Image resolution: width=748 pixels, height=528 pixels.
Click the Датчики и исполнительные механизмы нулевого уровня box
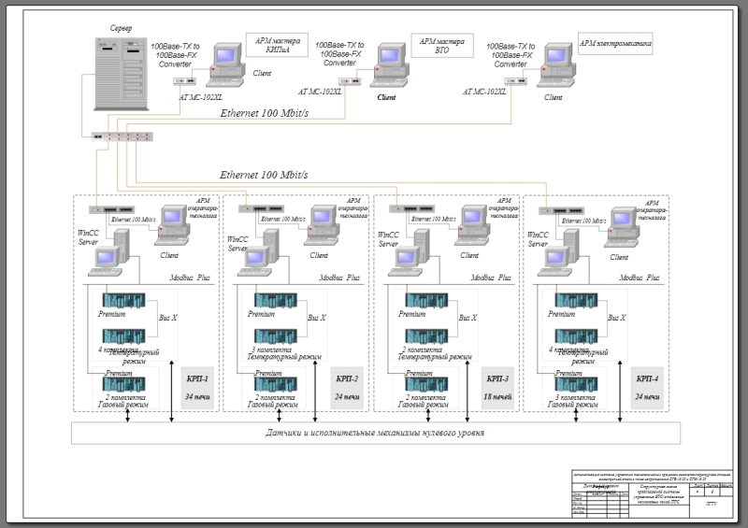tap(376, 433)
